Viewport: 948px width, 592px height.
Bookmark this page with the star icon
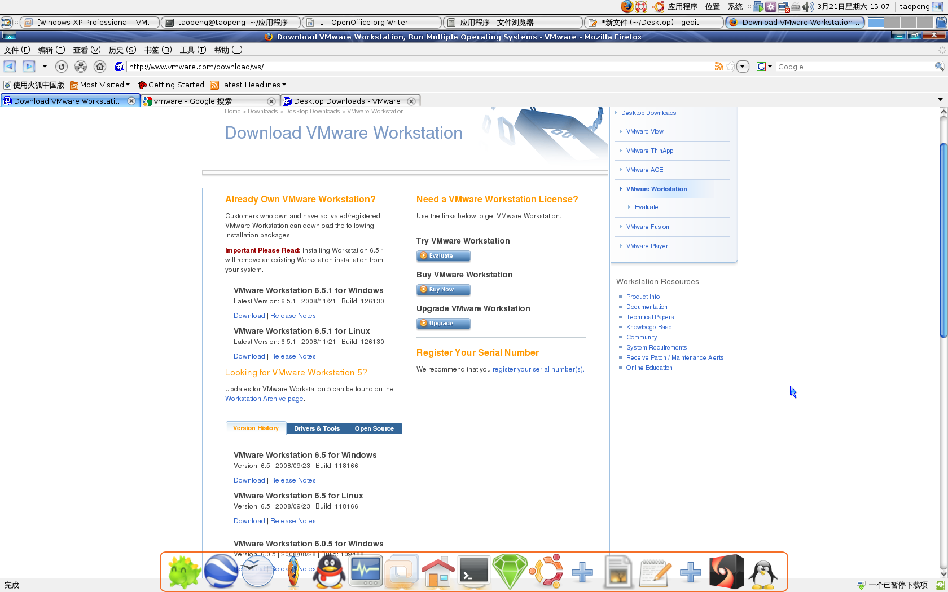click(730, 67)
